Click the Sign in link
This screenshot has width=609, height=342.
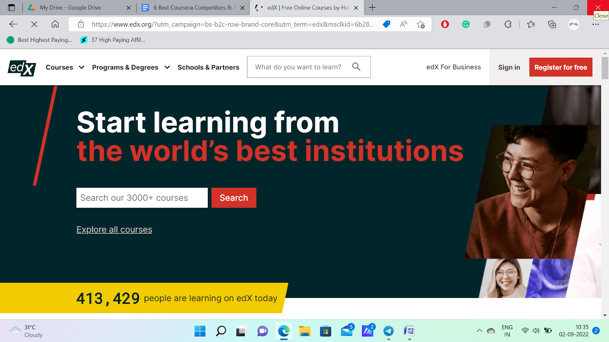pos(509,67)
